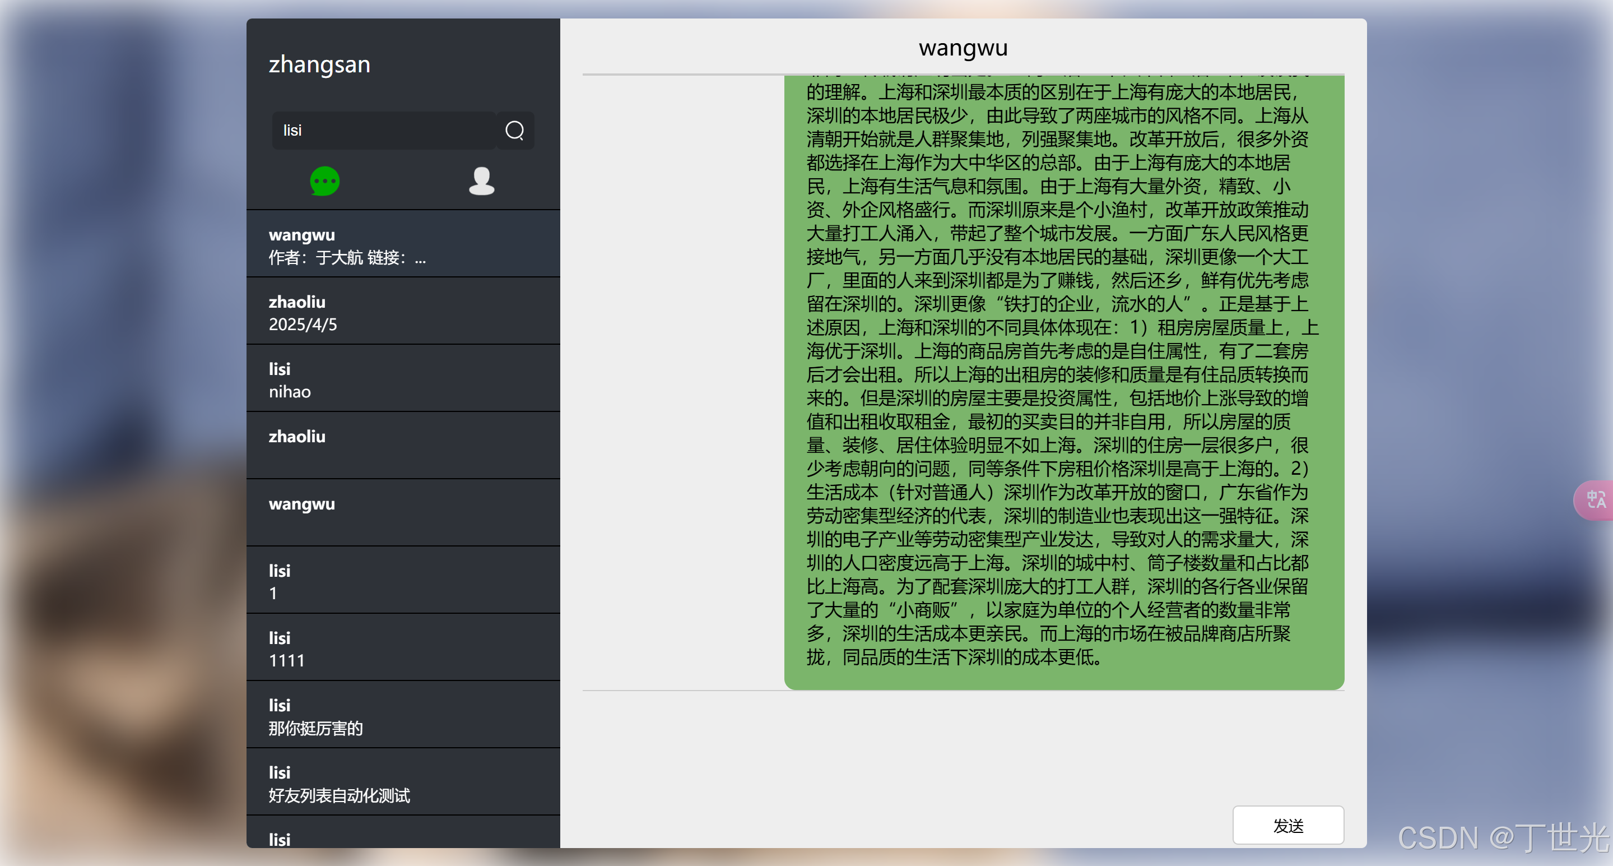Click the wangwu chat title header

pyautogui.click(x=963, y=48)
